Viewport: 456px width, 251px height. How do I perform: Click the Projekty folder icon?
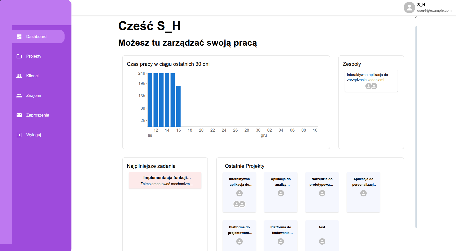(19, 56)
